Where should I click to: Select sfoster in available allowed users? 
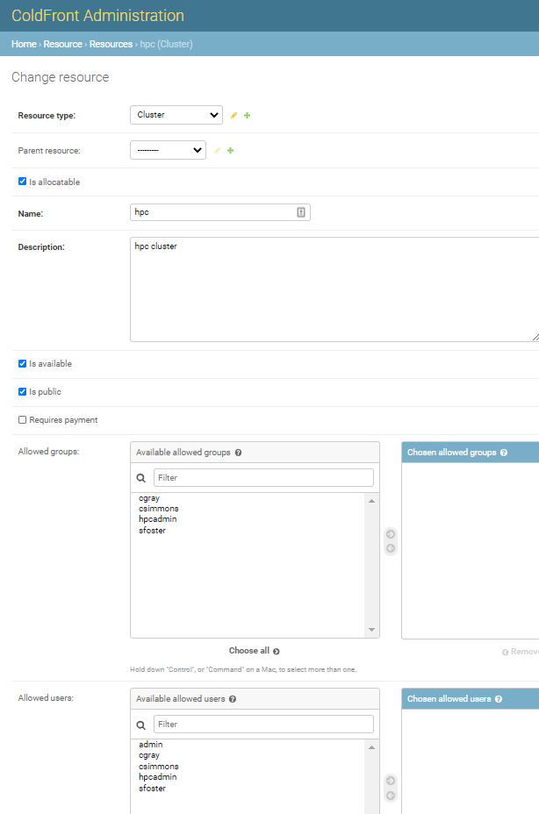click(152, 789)
